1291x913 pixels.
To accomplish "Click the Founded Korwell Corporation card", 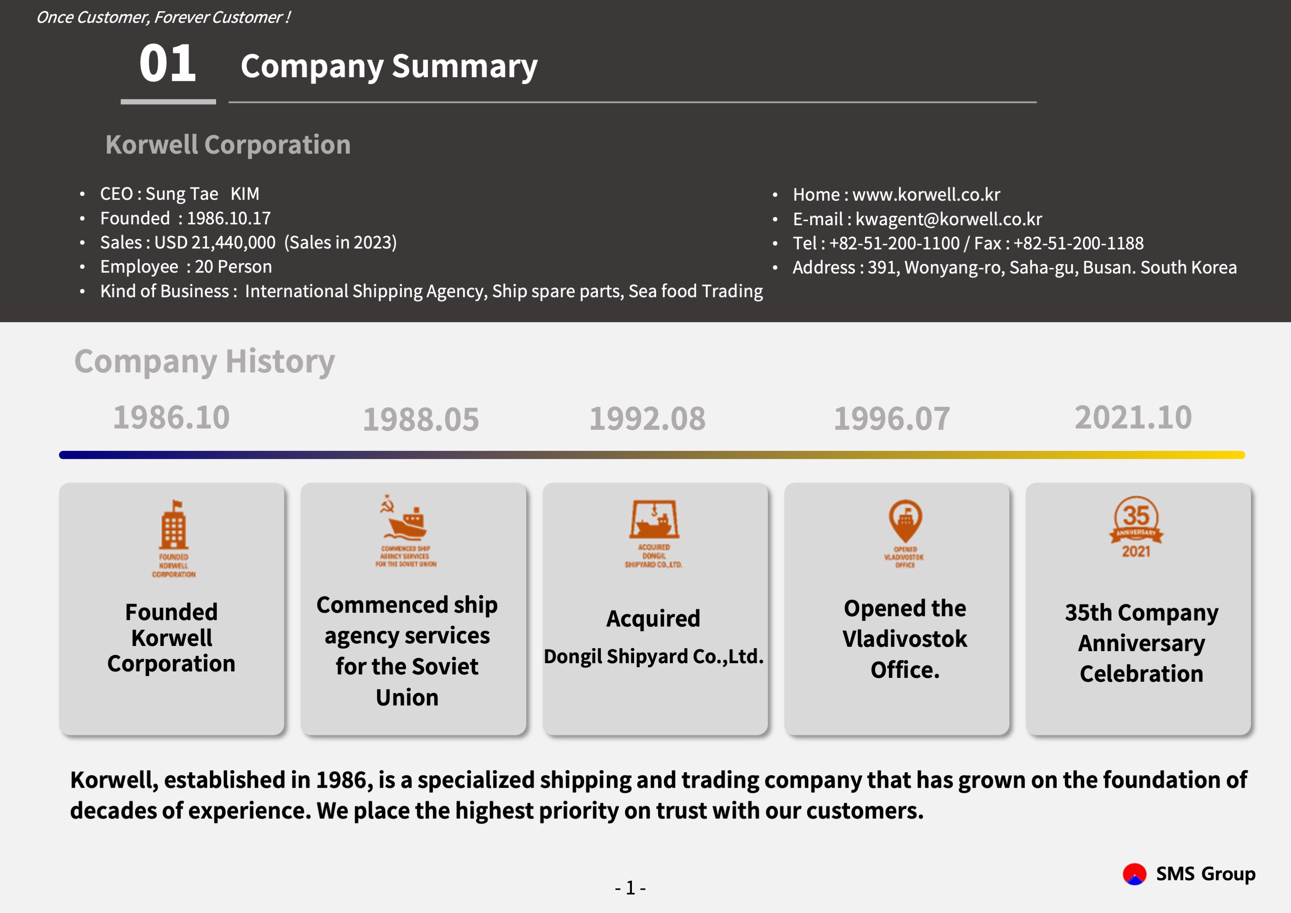I will coord(171,609).
